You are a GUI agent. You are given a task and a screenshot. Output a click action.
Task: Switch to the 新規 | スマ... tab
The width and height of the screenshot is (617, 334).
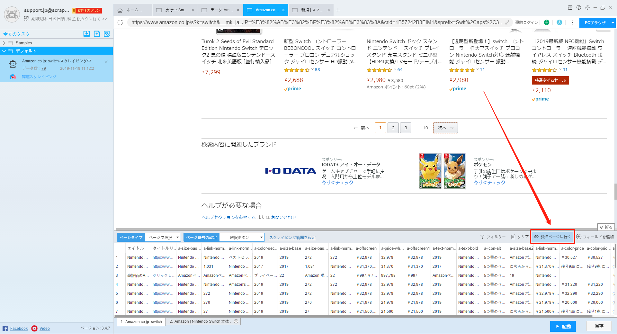click(x=311, y=10)
